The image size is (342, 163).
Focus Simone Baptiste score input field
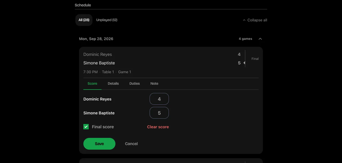(x=159, y=113)
